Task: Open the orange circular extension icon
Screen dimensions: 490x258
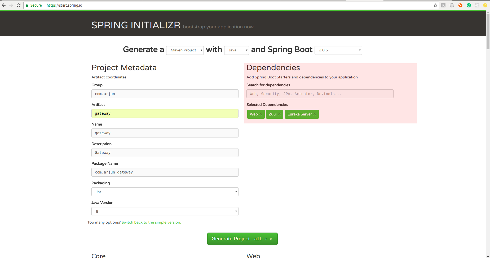Action: [460, 5]
